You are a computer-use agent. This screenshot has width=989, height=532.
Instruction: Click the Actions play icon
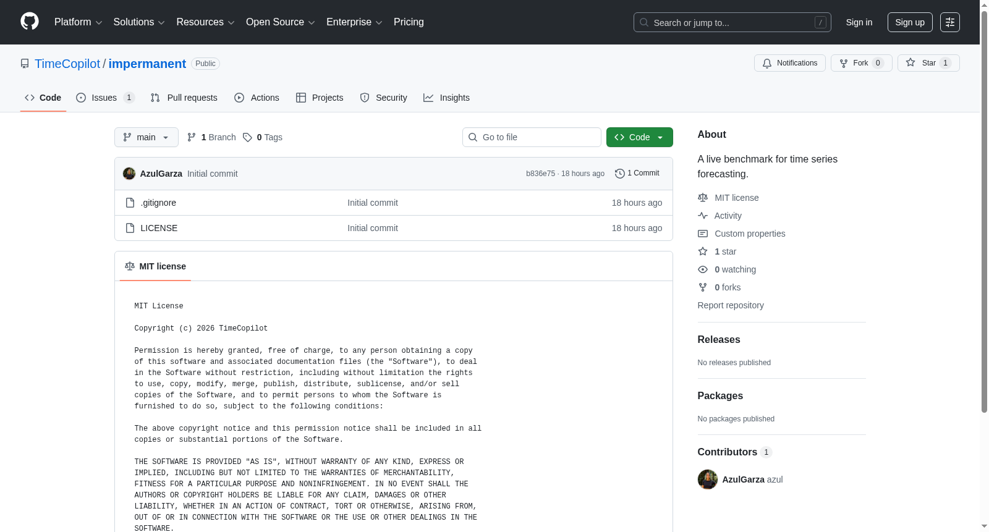tap(239, 98)
